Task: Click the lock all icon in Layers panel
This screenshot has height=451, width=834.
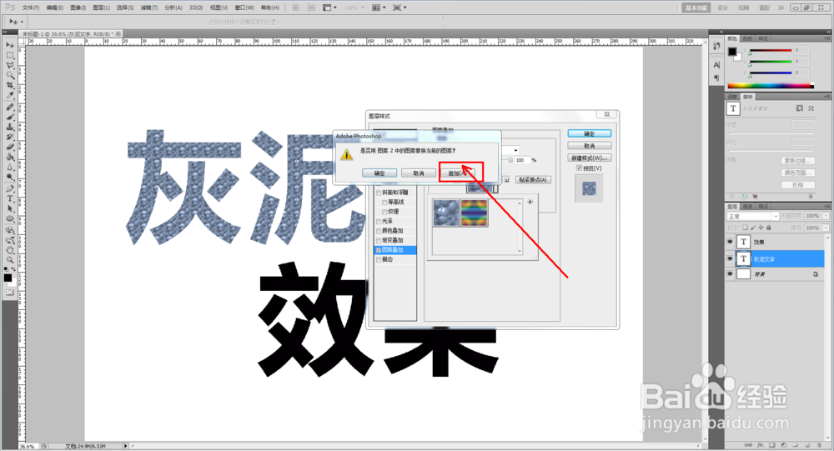Action: point(769,228)
